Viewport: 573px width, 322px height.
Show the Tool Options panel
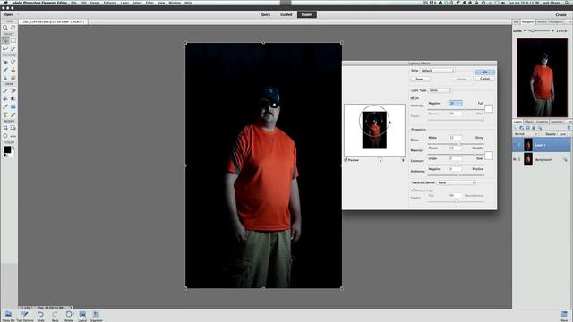click(x=25, y=316)
